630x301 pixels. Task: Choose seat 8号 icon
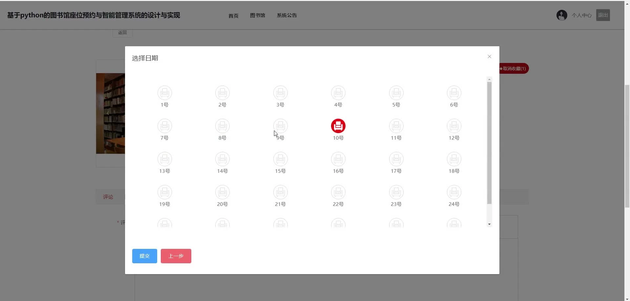[222, 126]
